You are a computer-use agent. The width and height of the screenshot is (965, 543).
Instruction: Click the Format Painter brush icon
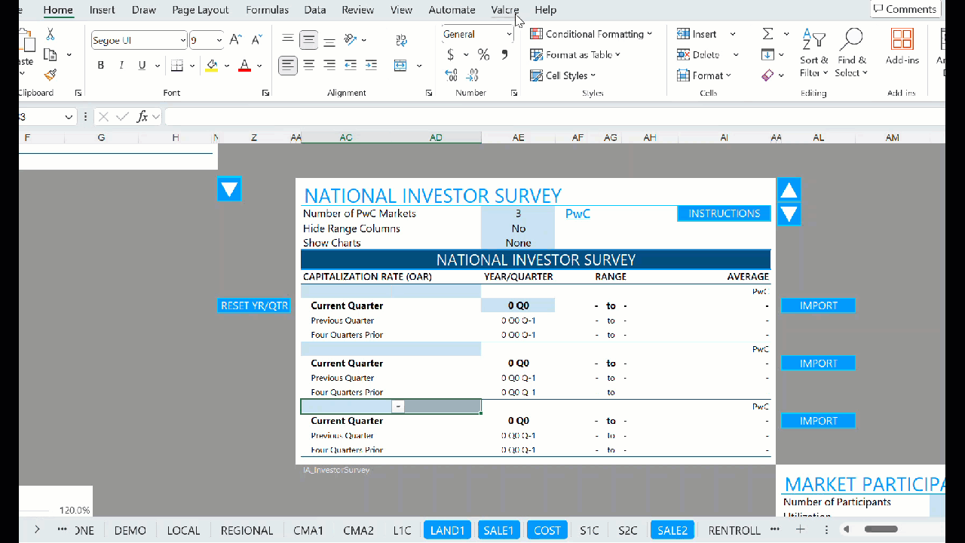point(51,75)
